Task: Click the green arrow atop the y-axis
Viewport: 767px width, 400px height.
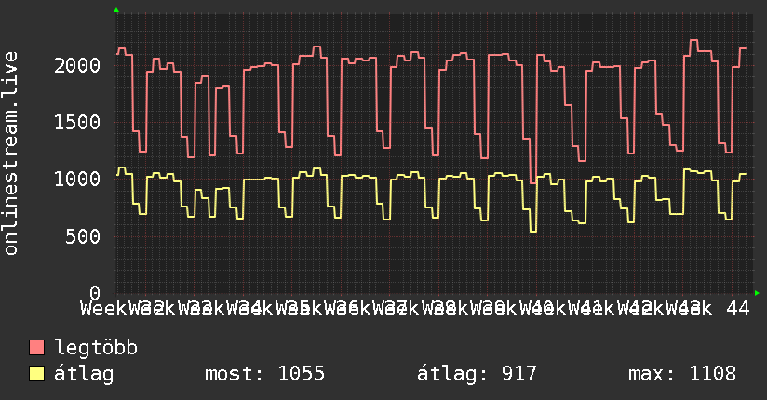Action: tap(116, 10)
